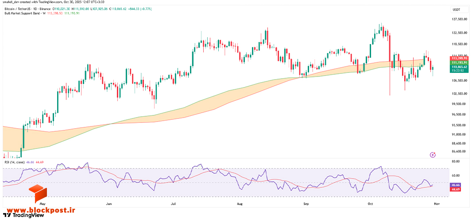This screenshot has height=221, width=472.
Task: Click the 127,500.00 price scale label
Action: (458, 19)
